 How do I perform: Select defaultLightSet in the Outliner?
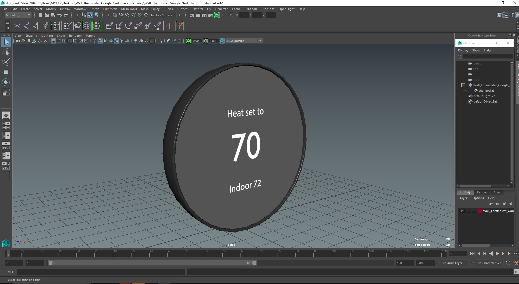tap(484, 96)
